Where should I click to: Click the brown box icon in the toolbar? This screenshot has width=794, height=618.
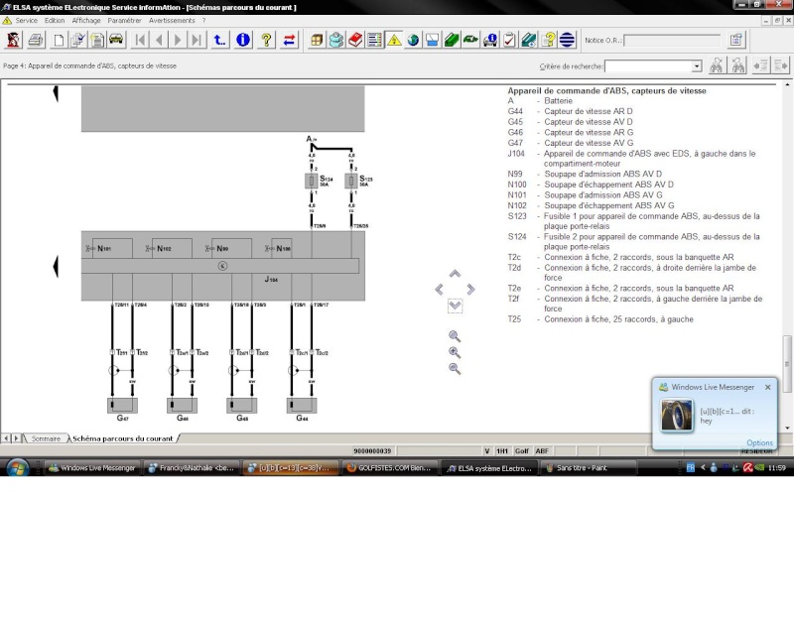click(317, 40)
